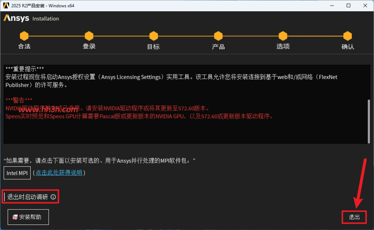374x230 pixels.
Task: Open the 安装帮助 PDF guide
Action: coord(28,217)
